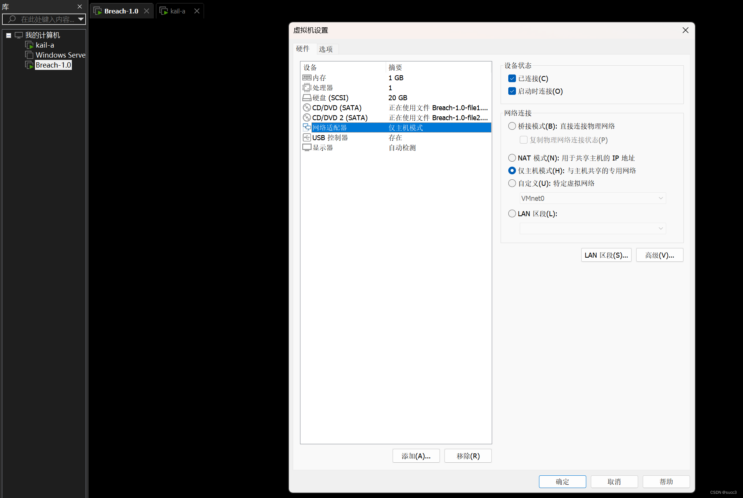Click the Advanced 高级(V)... button
This screenshot has width=743, height=498.
(x=660, y=255)
